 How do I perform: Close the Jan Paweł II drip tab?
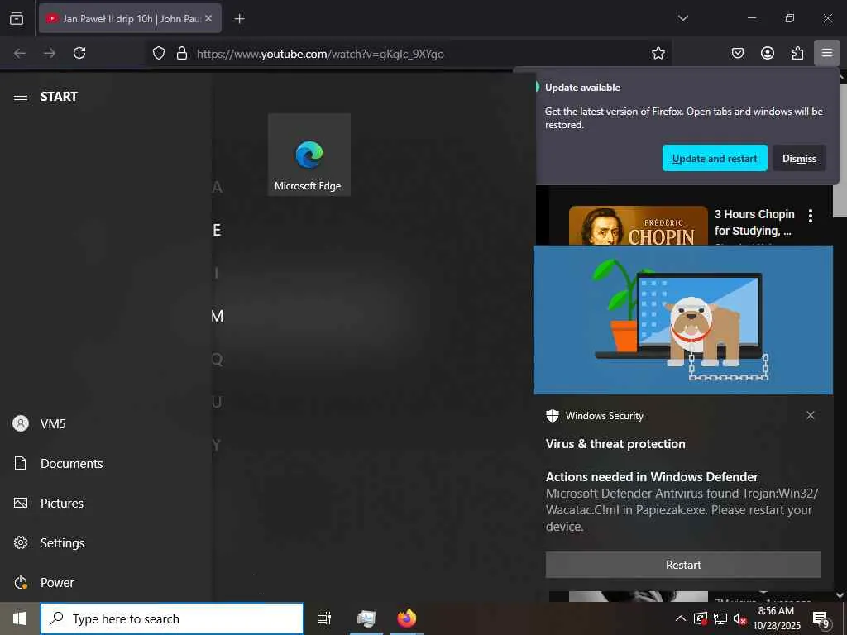click(x=208, y=18)
